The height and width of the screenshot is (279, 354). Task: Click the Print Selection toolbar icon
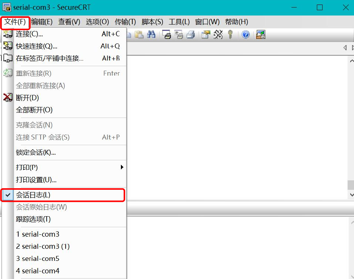(179, 34)
